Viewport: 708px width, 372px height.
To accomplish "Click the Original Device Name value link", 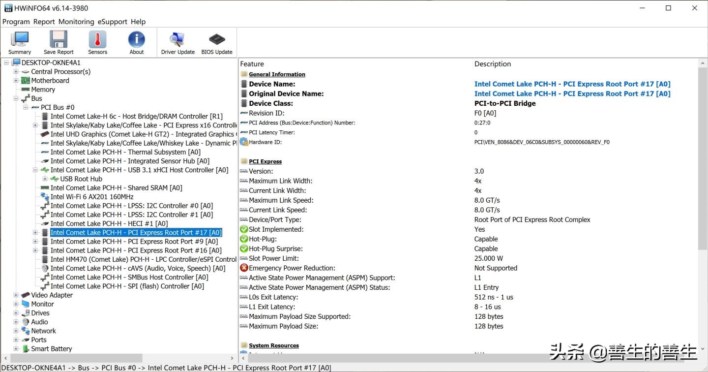I will [572, 94].
